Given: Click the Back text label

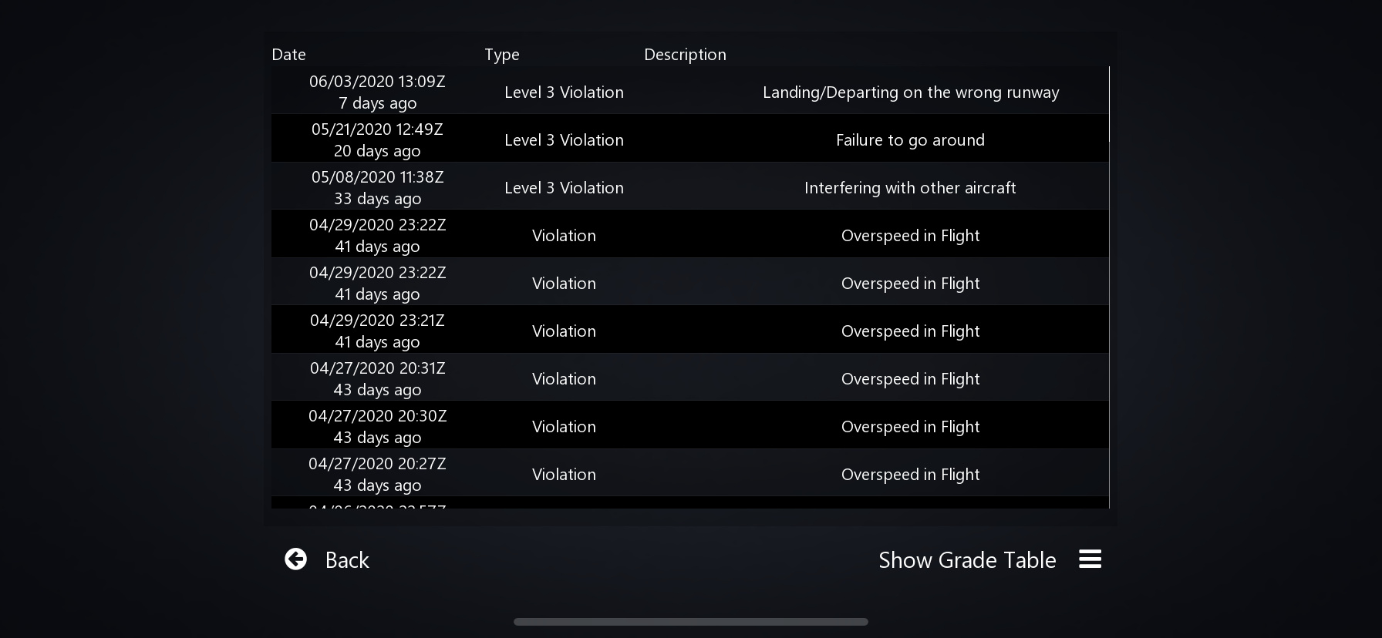Looking at the screenshot, I should [347, 560].
